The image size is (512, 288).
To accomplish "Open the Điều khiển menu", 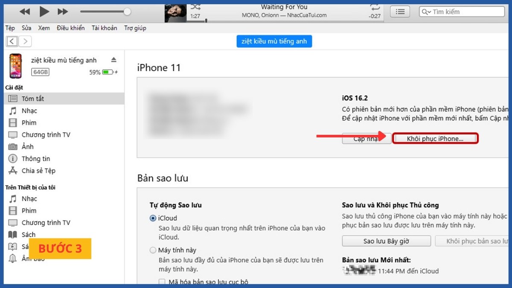I will (x=70, y=28).
